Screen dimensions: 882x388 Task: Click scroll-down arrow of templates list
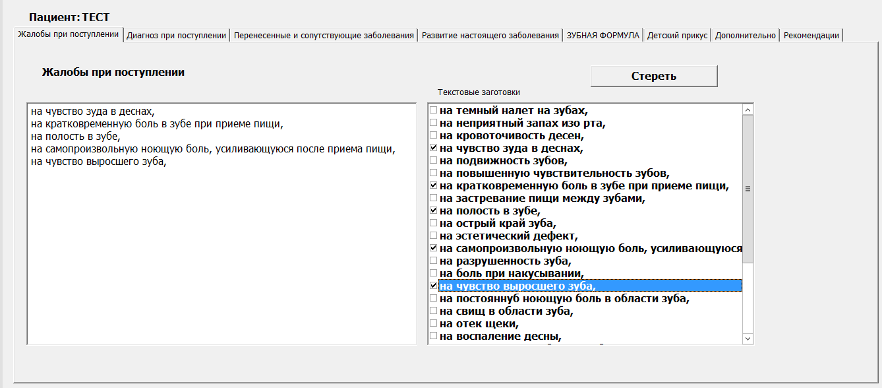pyautogui.click(x=748, y=339)
